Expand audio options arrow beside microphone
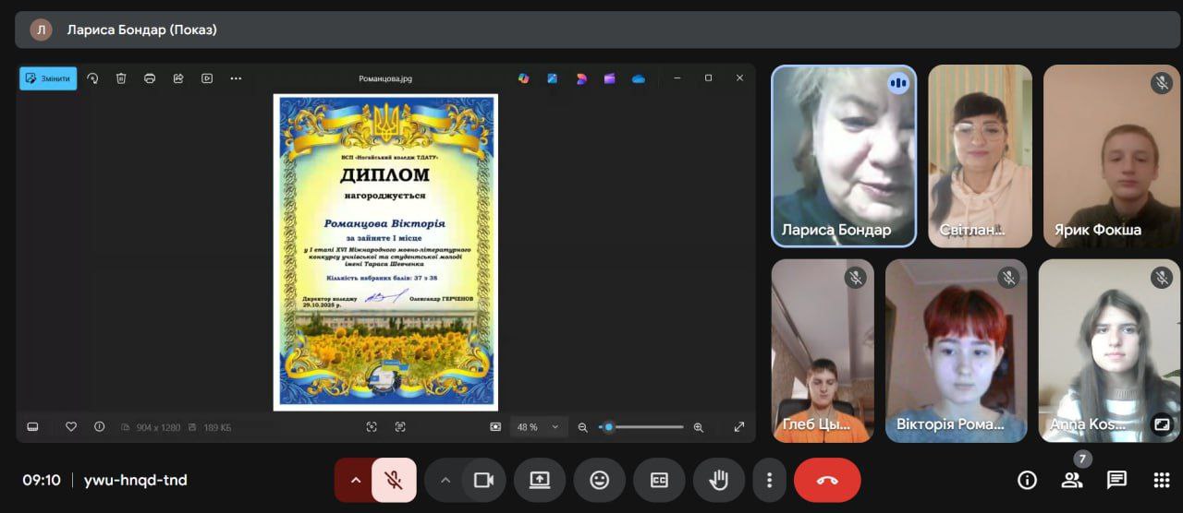1183x513 pixels. pos(355,480)
